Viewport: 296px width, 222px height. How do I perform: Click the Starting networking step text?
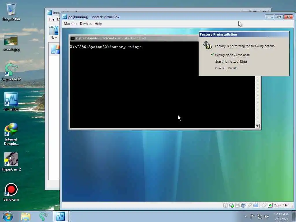[231, 62]
